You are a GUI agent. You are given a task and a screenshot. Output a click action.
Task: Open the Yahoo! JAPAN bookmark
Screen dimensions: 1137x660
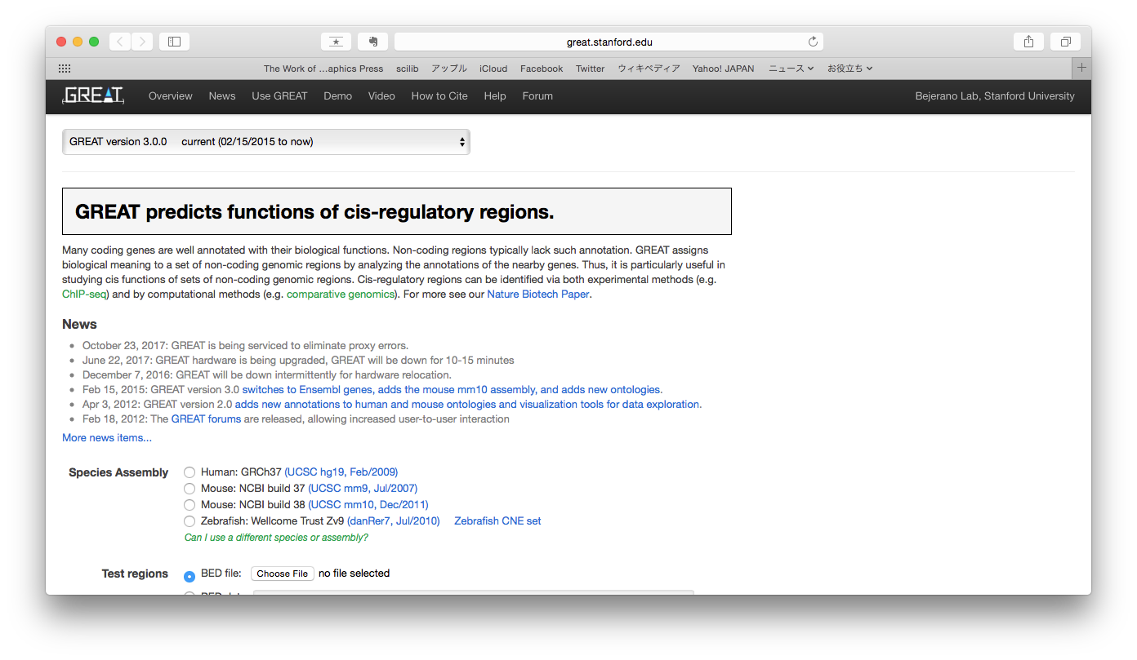click(x=723, y=69)
